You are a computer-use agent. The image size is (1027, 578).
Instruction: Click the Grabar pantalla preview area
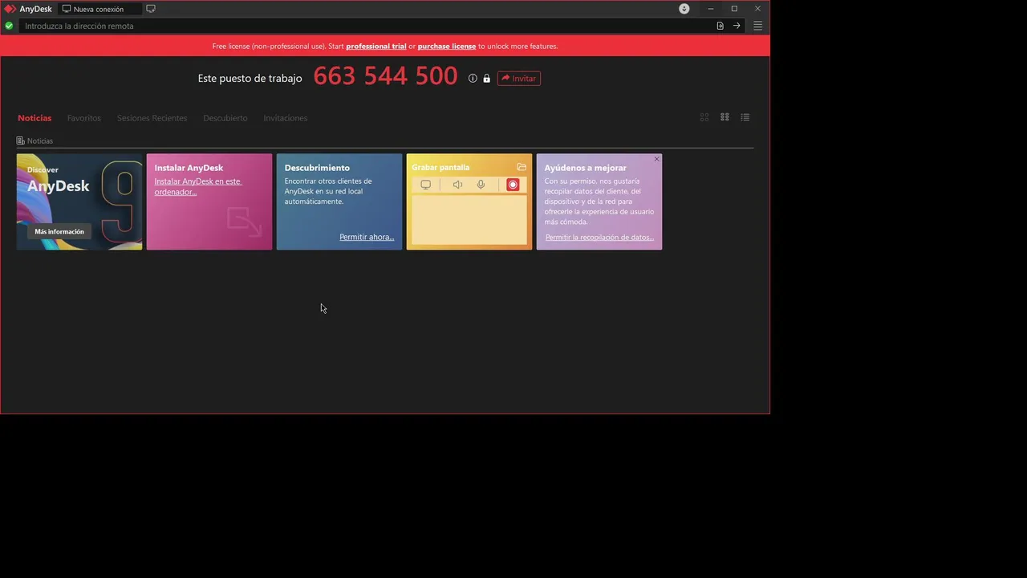[469, 219]
